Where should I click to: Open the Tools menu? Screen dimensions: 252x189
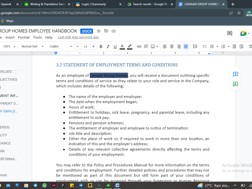37,38
